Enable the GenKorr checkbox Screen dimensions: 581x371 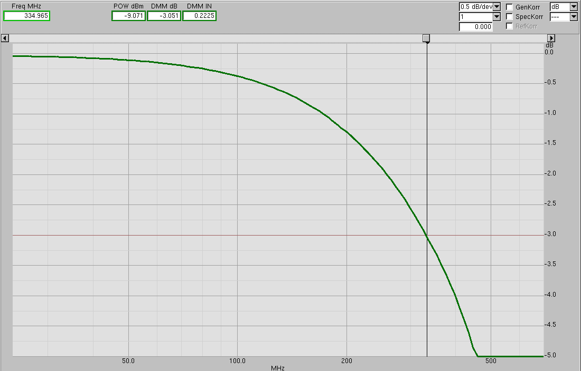tap(510, 7)
